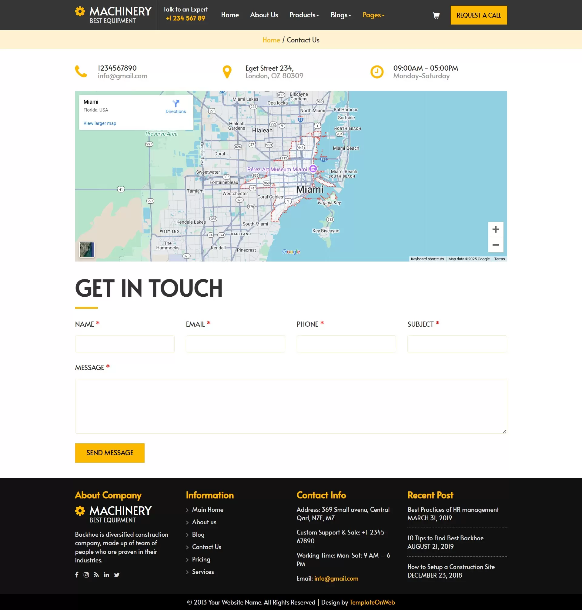Click the phone icon near the contact number

coord(81,72)
